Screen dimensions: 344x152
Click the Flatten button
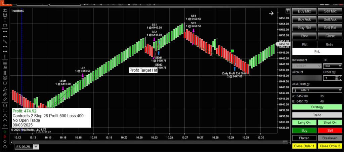coord(304,138)
